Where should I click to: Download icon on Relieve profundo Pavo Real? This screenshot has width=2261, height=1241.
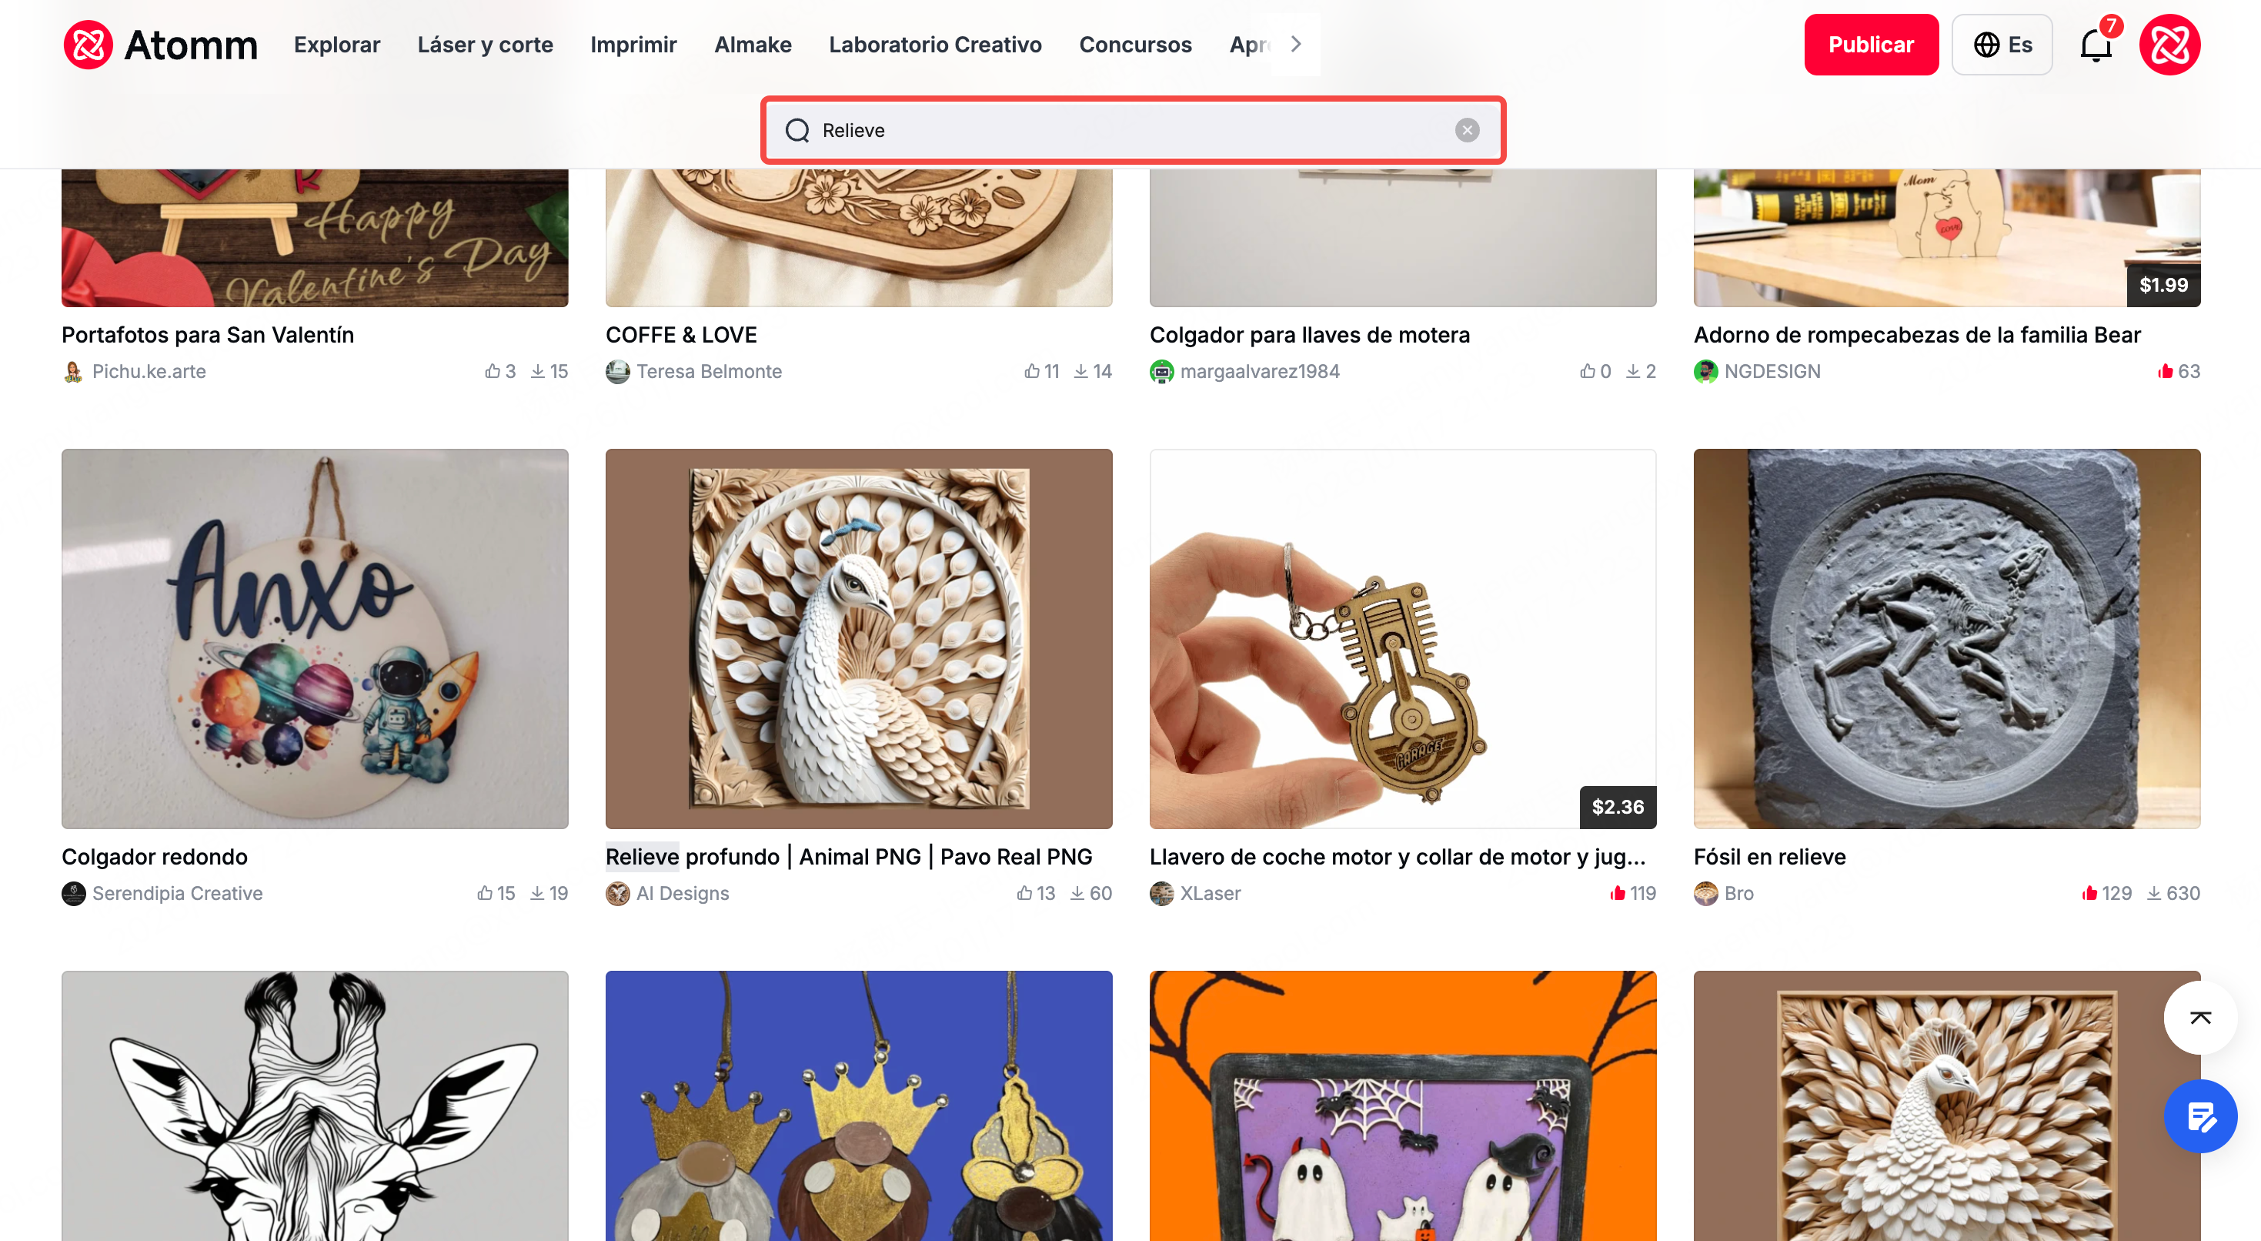1077,893
